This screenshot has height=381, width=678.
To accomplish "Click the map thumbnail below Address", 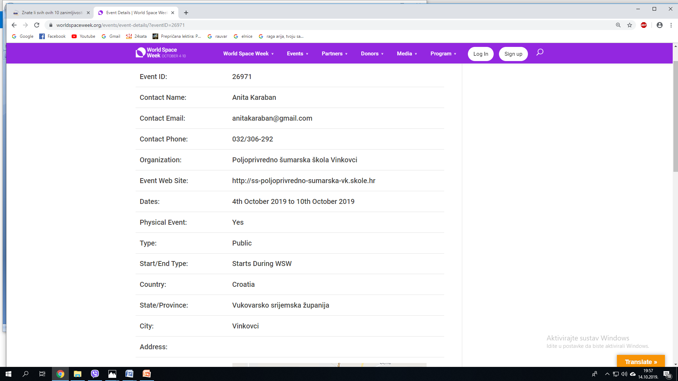I will 329,365.
